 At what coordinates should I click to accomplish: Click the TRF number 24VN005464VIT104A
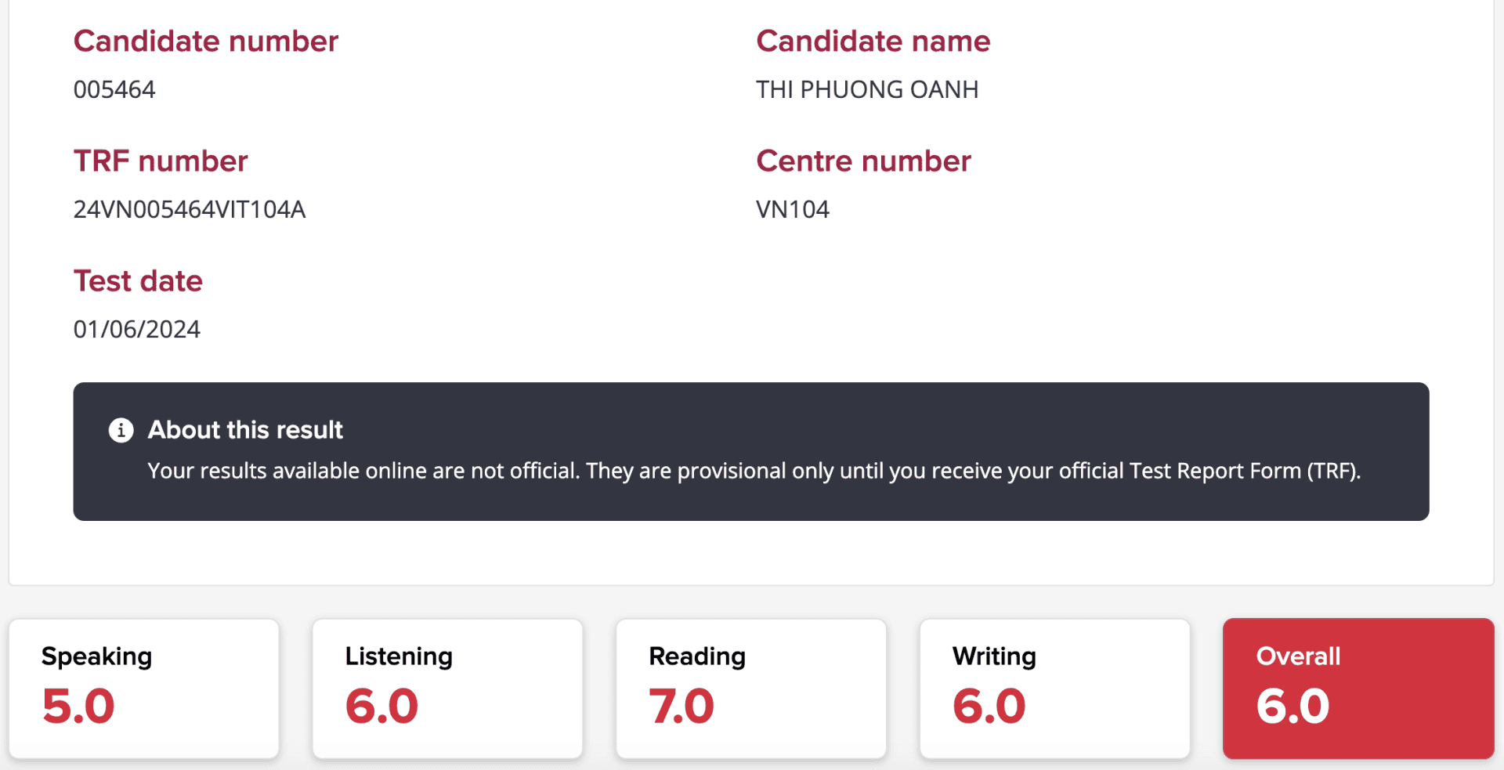(x=189, y=210)
